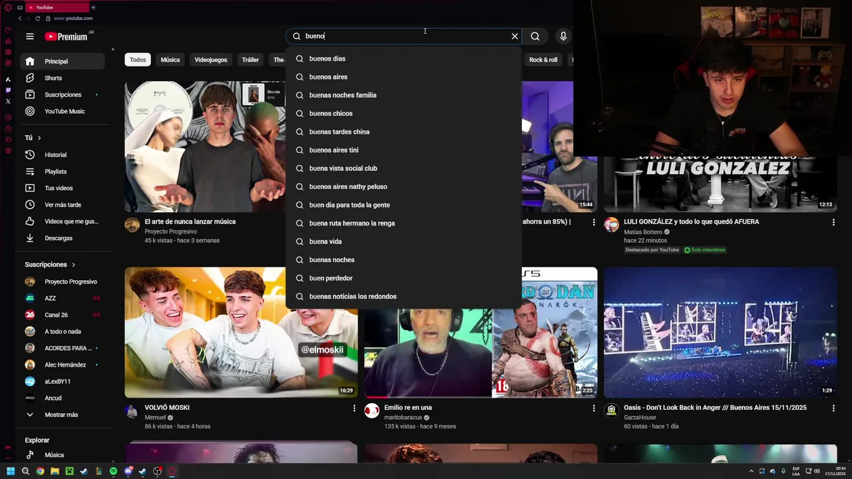This screenshot has width=852, height=479.
Task: Submit search with the magnifying glass button
Action: pyautogui.click(x=535, y=37)
